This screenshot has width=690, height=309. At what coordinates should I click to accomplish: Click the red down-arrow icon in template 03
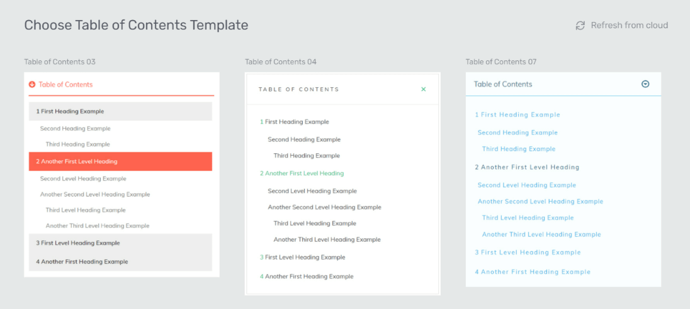[31, 85]
